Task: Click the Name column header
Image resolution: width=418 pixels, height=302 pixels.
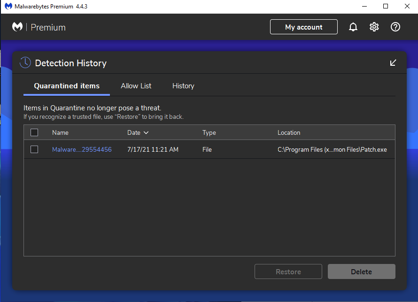Action: (x=60, y=132)
